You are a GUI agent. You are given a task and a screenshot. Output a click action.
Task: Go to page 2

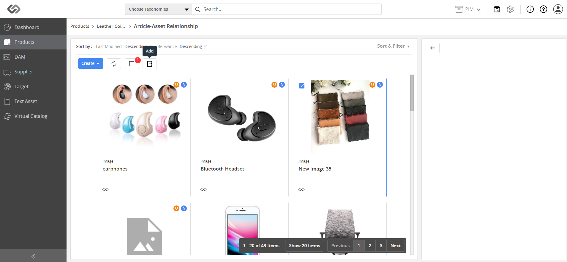(370, 246)
